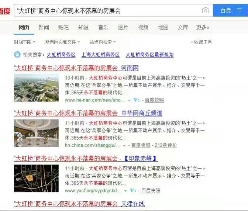Click the Baidu logo
248x211 pixels.
pos(5,11)
